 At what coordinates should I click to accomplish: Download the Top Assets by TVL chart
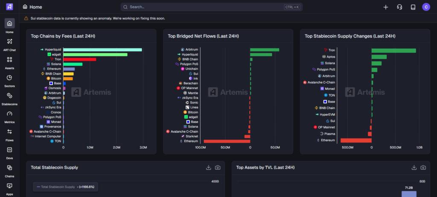tap(414, 168)
